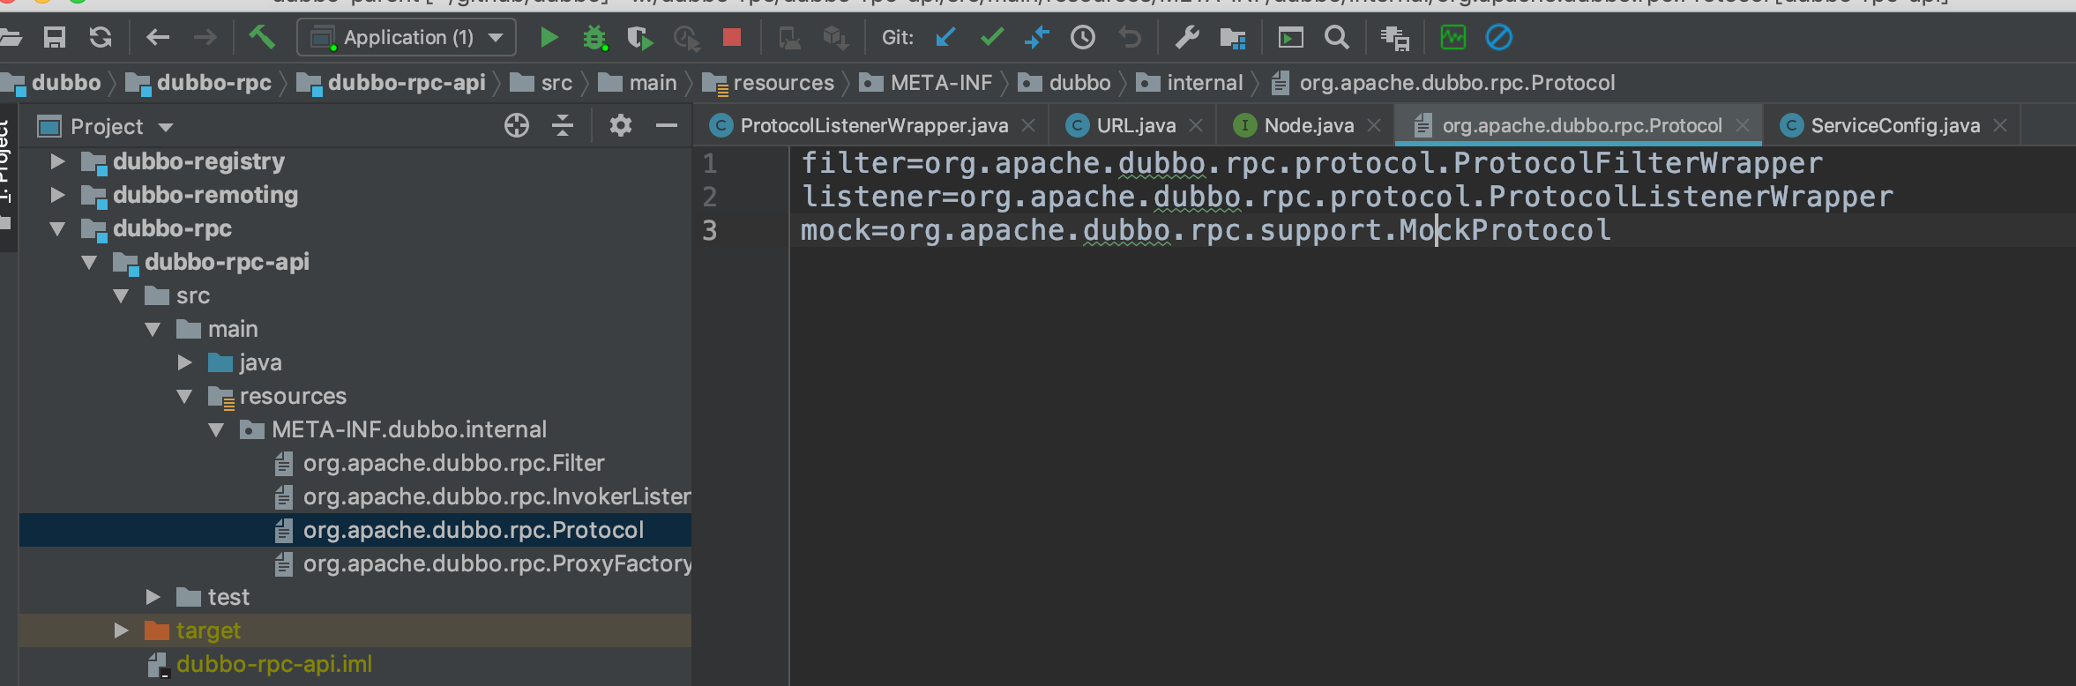Expand the target folder
The height and width of the screenshot is (686, 2076).
(x=121, y=630)
